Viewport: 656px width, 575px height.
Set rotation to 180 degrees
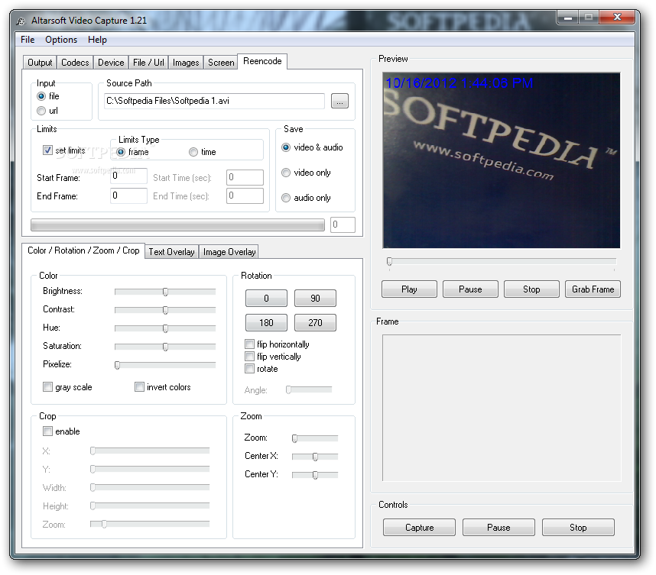coord(266,322)
